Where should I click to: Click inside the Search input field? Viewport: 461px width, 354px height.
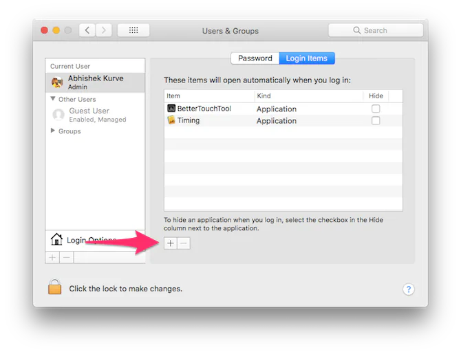(x=376, y=30)
